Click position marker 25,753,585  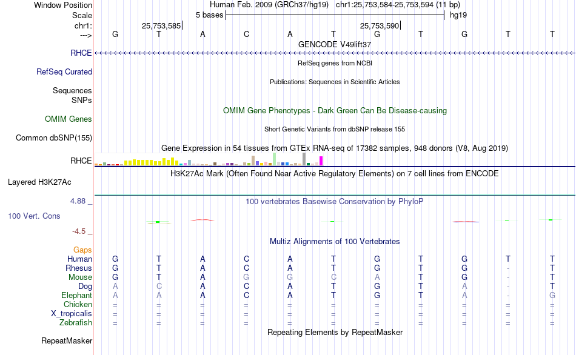(x=162, y=25)
